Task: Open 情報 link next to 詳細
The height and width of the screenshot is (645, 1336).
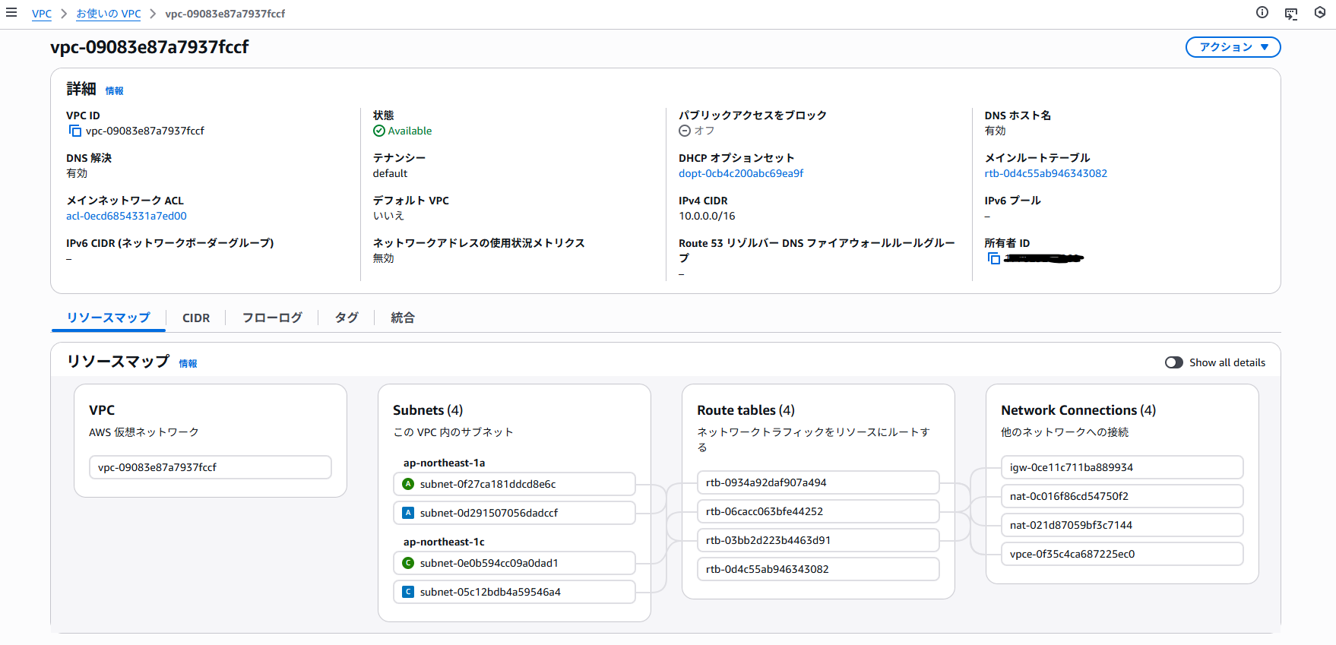Action: [x=114, y=91]
